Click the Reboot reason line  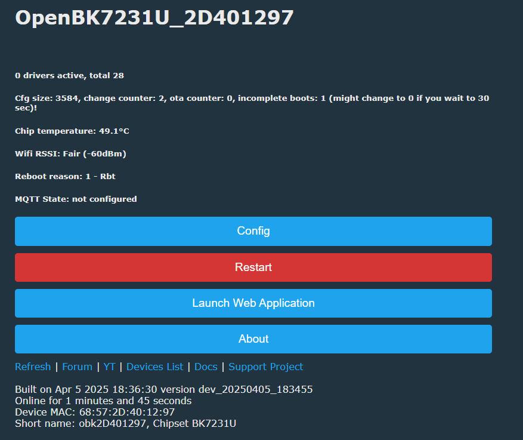point(65,176)
